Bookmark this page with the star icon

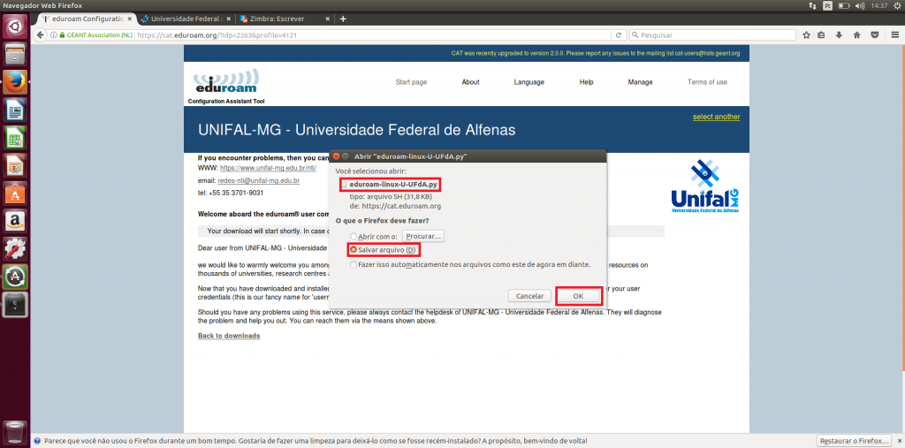coord(806,34)
